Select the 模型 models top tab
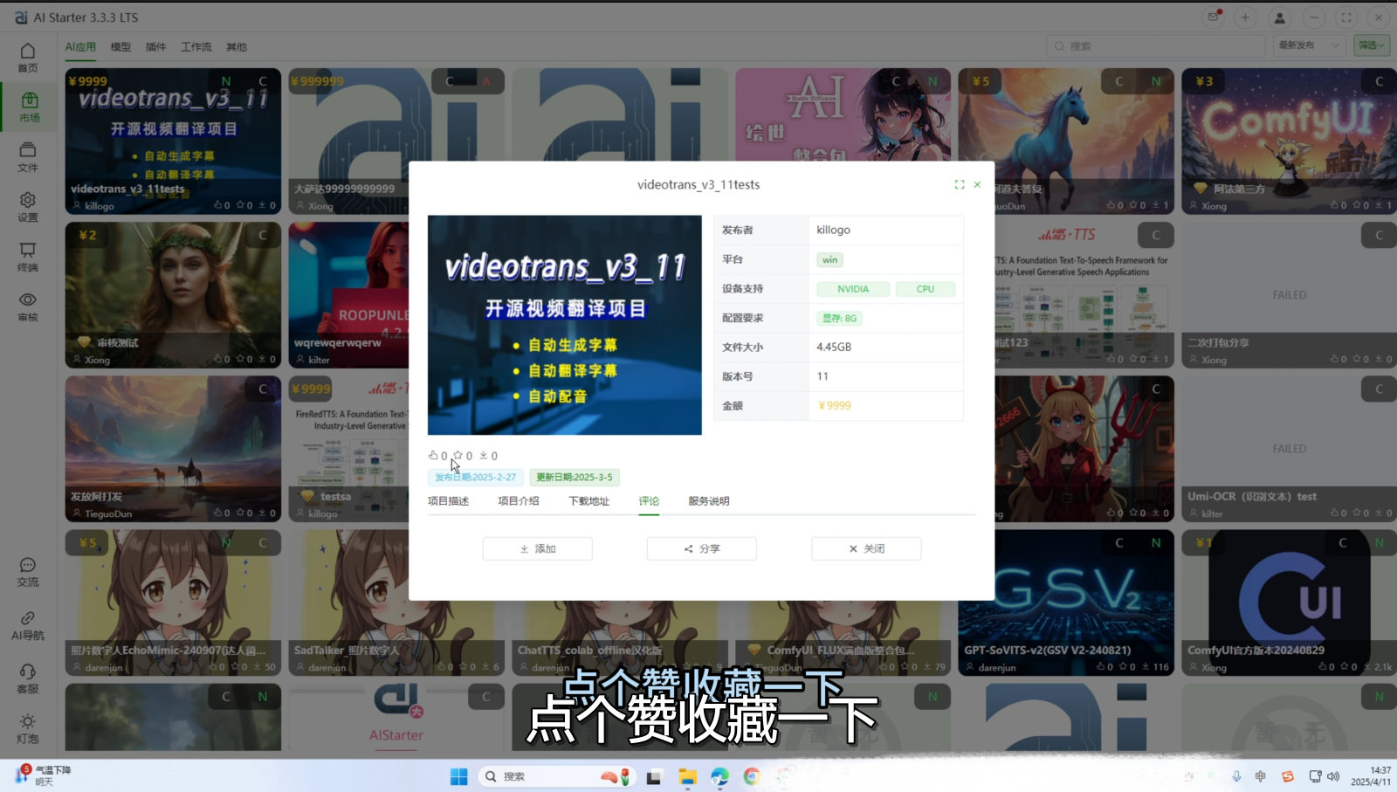This screenshot has height=792, width=1397. click(120, 47)
